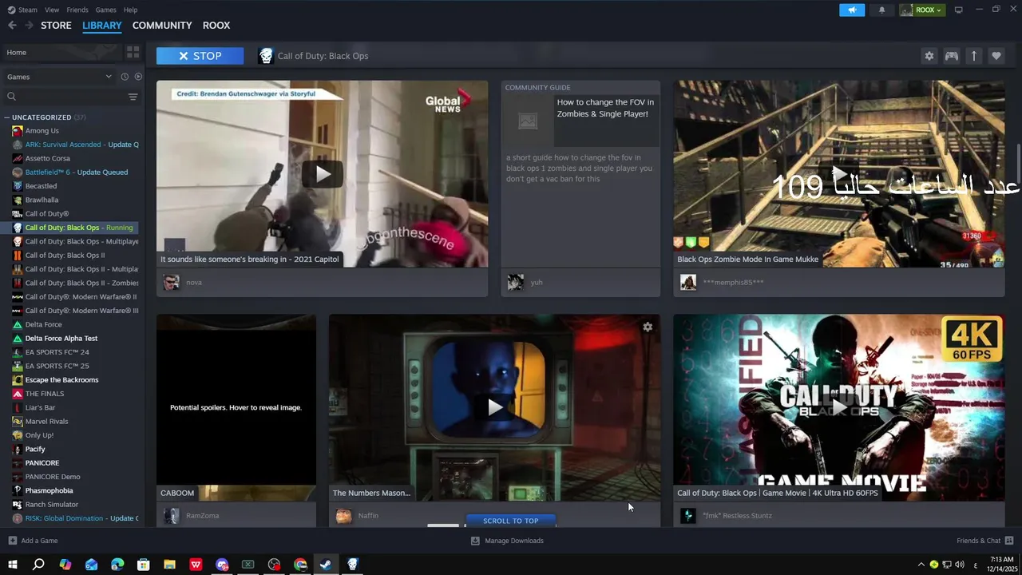This screenshot has height=575, width=1022.
Task: Open author yuh's profile
Action: (537, 283)
